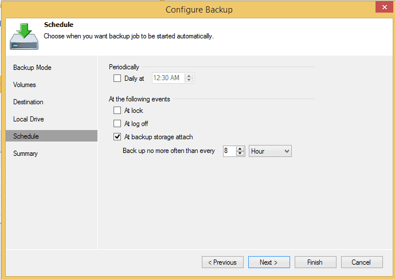This screenshot has height=279, width=395.
Task: Enable the Daily at checkbox
Action: [x=117, y=78]
